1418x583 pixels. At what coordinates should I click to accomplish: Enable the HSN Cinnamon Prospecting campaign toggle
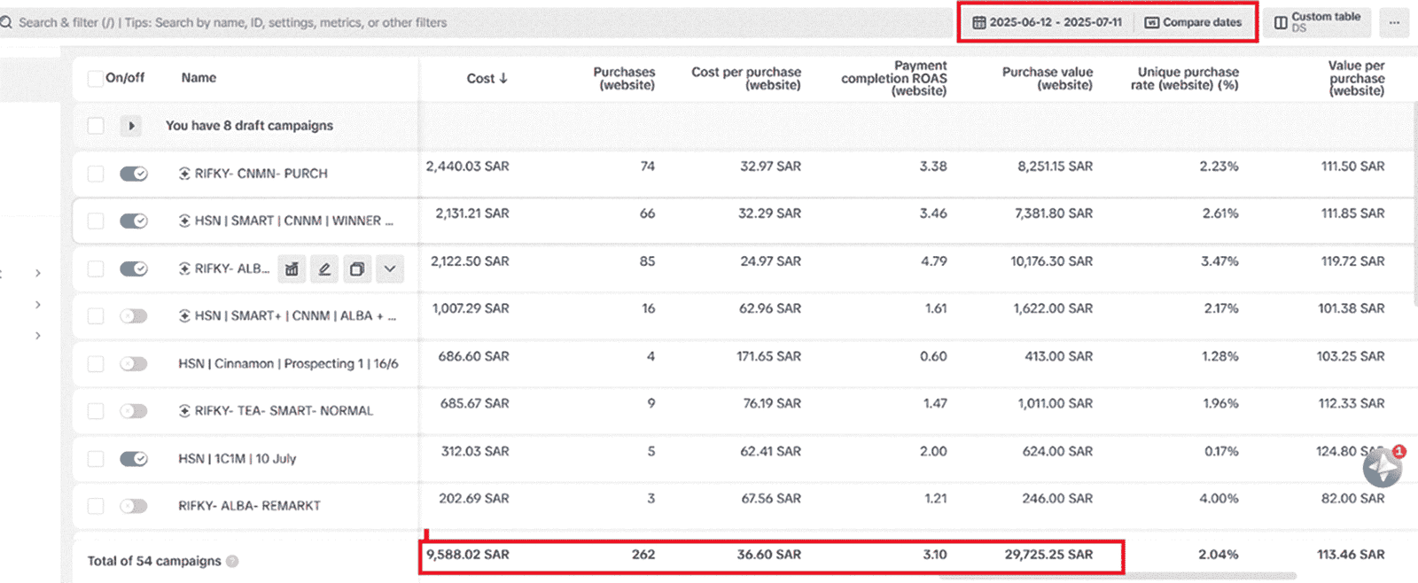point(134,363)
